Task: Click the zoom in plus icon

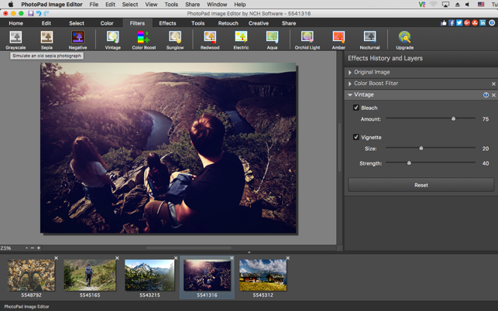Action: [x=39, y=248]
